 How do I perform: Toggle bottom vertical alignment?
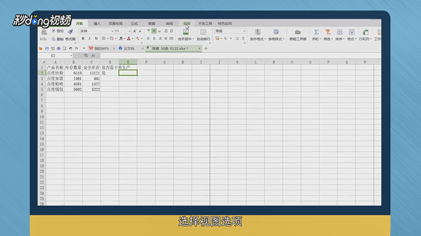(x=160, y=31)
